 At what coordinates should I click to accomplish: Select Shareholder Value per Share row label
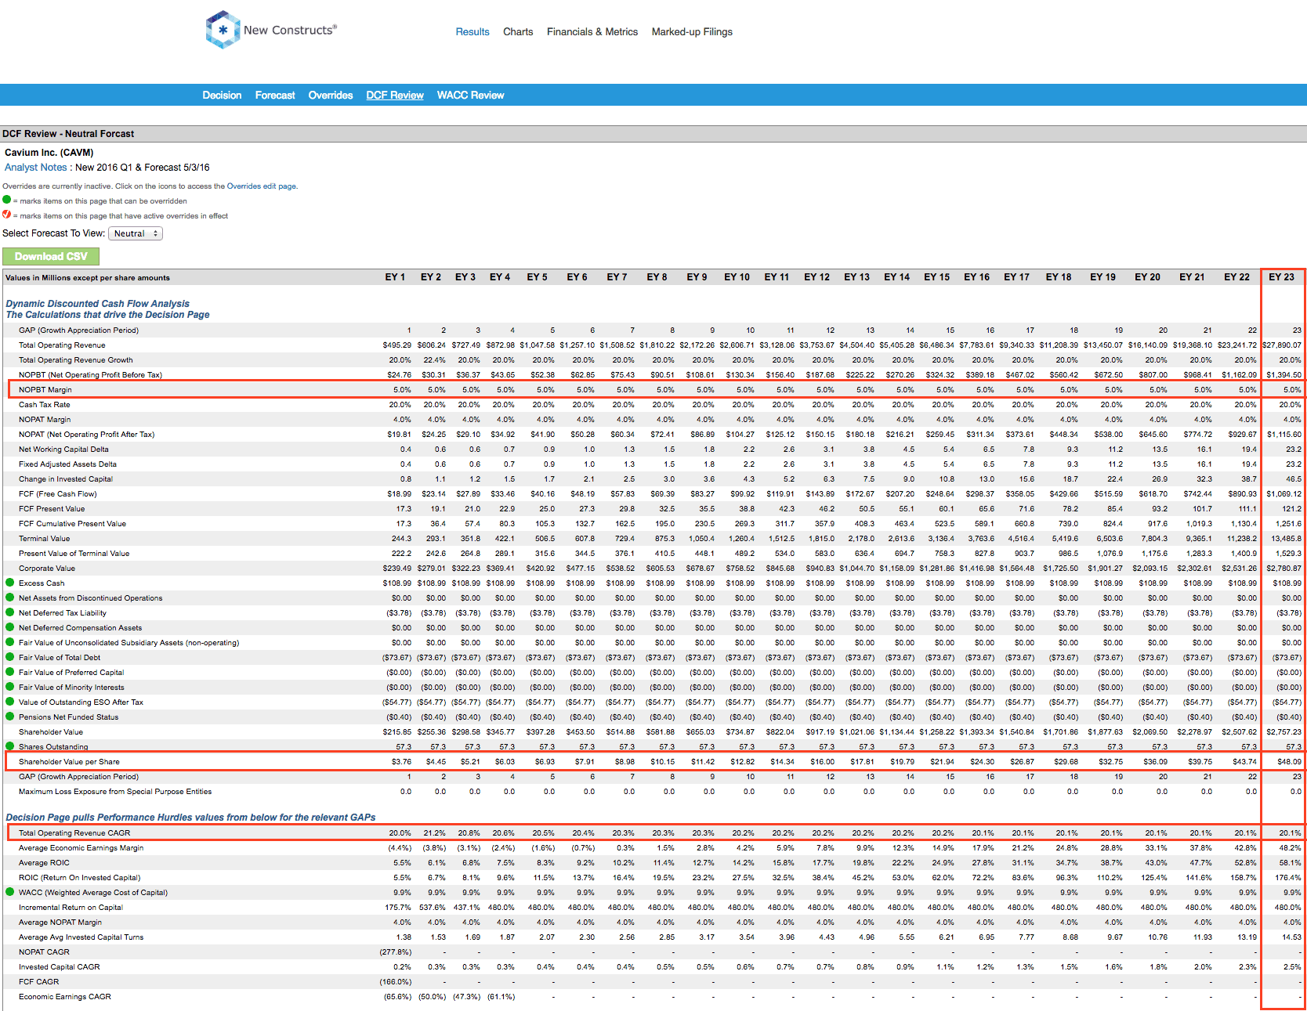pyautogui.click(x=69, y=761)
